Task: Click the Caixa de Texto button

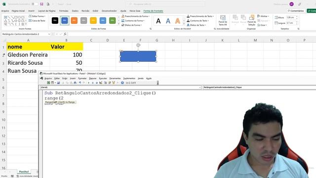Action: [x=37, y=21]
